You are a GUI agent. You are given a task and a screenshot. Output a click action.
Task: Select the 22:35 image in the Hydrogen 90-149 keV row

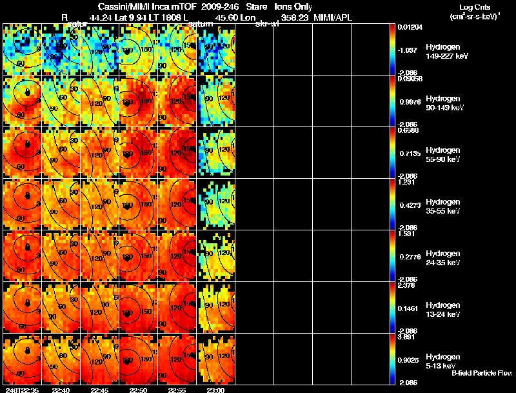pyautogui.click(x=22, y=101)
